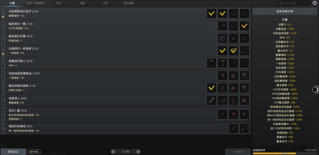Viewport: 319px width, 155px height.
Task: Toggle eye visibility for 坦格喬斯特的詛咒 row
Action: pyautogui.click(x=3, y=11)
